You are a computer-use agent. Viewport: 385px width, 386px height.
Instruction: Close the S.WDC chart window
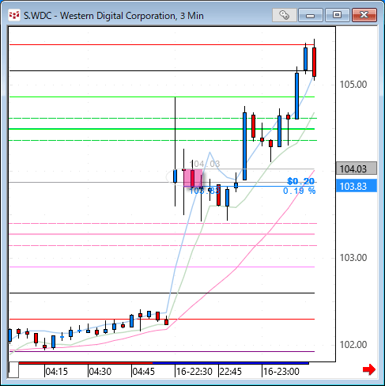(x=364, y=15)
